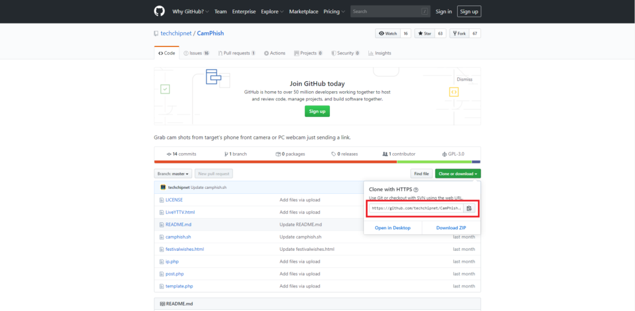Open the template.php file

pos(179,286)
